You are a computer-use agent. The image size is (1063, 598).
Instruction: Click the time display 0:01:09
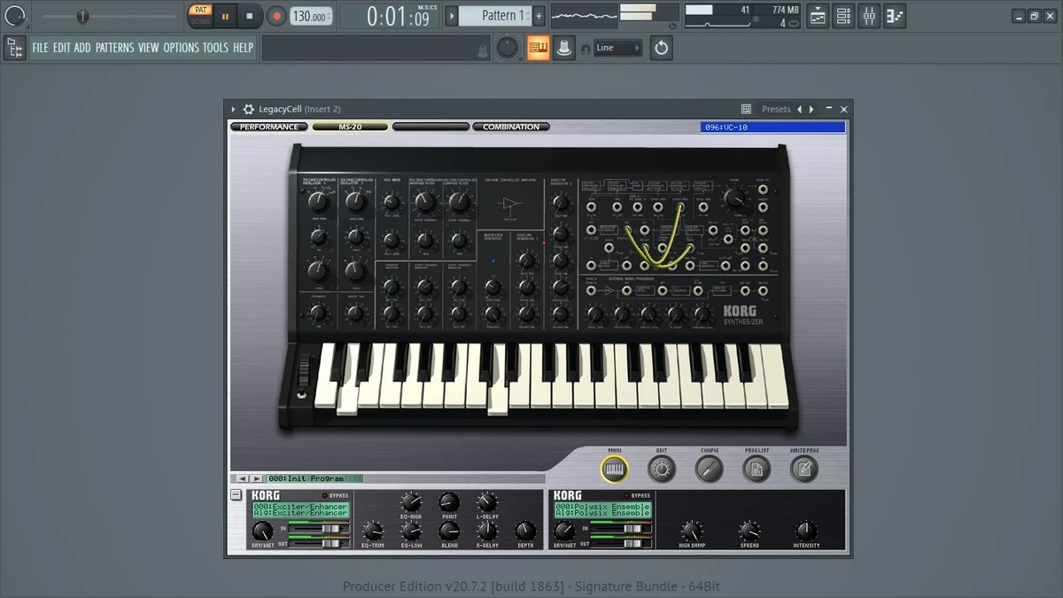coord(388,16)
